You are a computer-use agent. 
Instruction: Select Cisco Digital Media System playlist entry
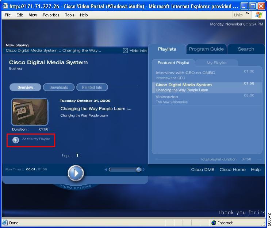[x=207, y=87]
